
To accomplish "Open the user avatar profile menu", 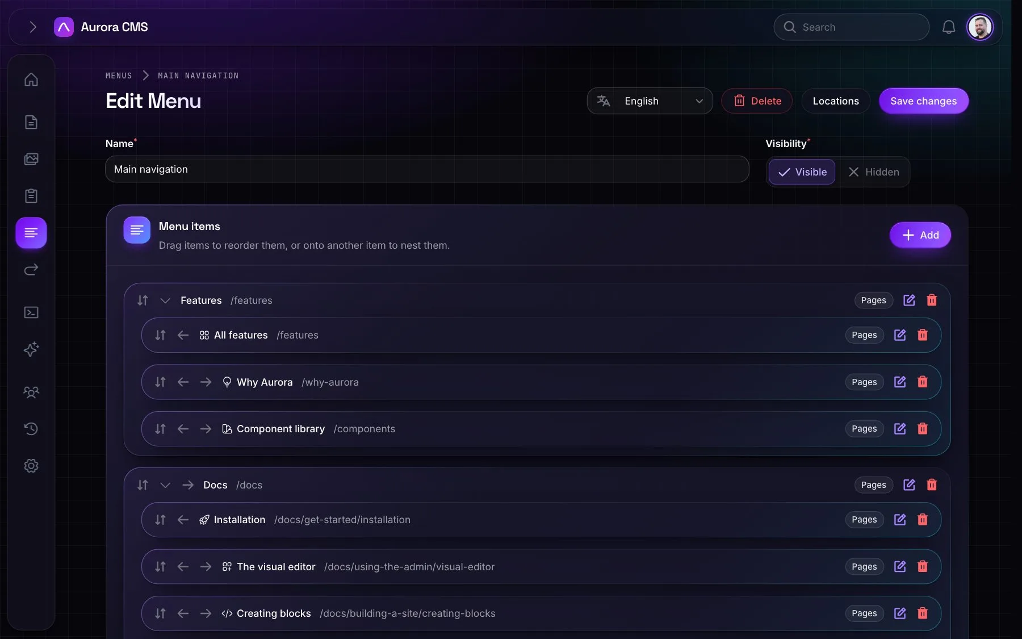I will coord(980,27).
